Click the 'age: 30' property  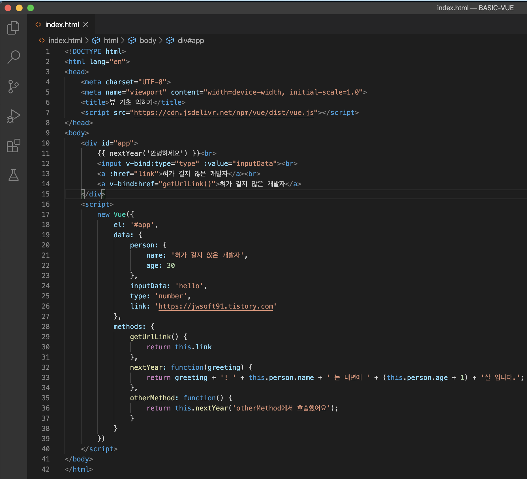point(160,266)
